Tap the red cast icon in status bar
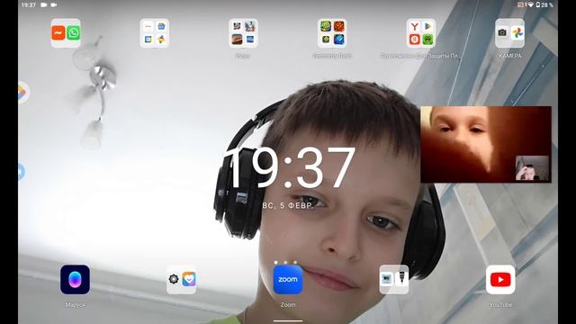 [x=520, y=4]
